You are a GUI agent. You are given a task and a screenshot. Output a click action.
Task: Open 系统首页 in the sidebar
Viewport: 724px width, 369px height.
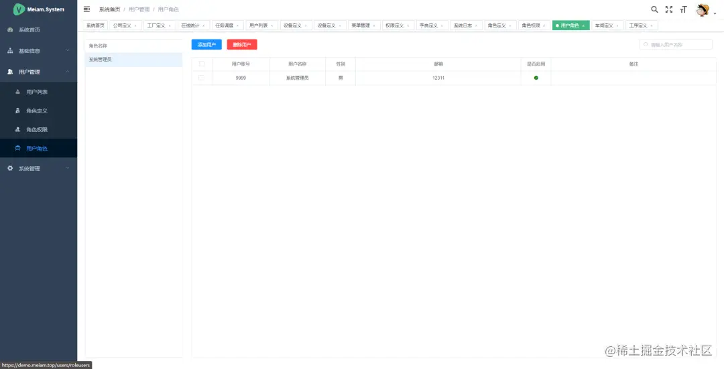click(38, 30)
